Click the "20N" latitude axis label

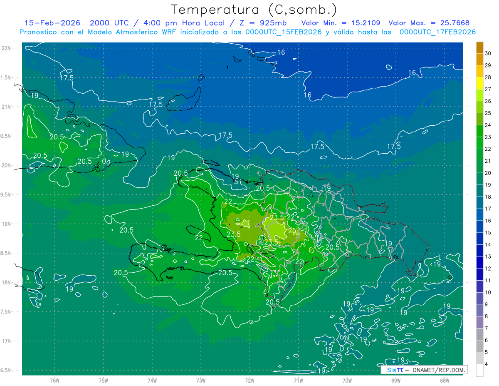click(x=7, y=165)
